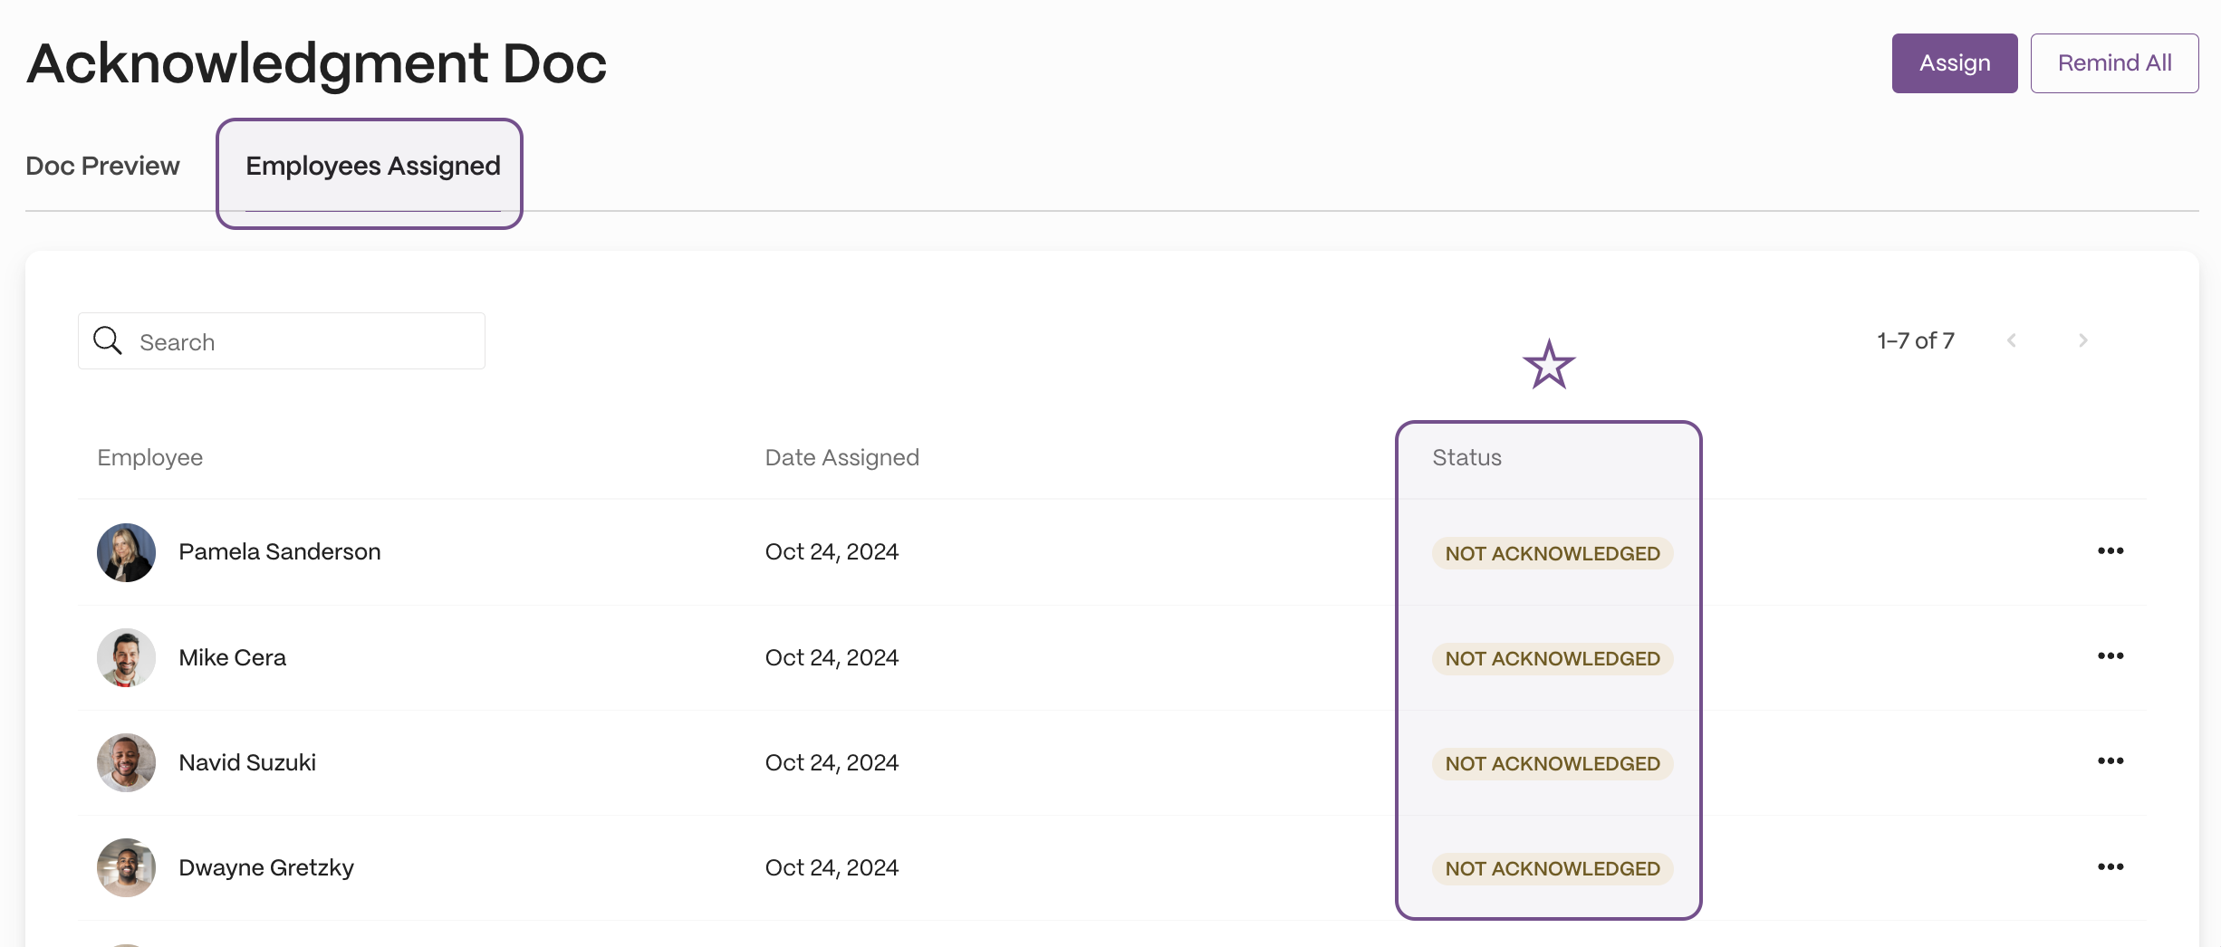Select the name Pamela Sanderson

279,551
